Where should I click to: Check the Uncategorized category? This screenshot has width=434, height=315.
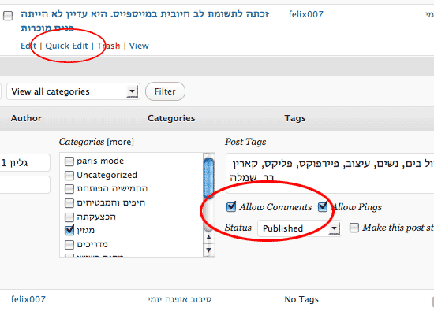point(69,175)
